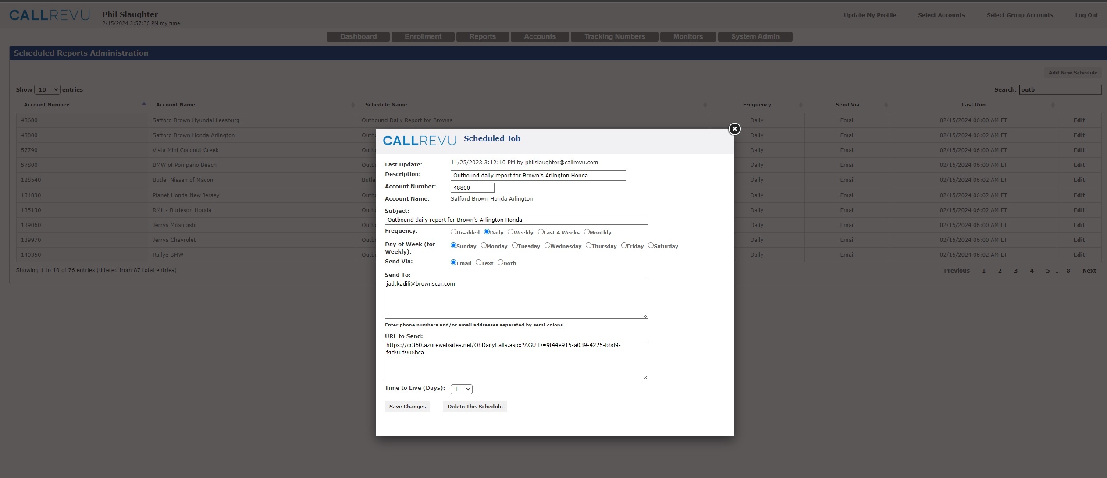Open the Enrollment menu
The height and width of the screenshot is (478, 1107).
pos(423,37)
